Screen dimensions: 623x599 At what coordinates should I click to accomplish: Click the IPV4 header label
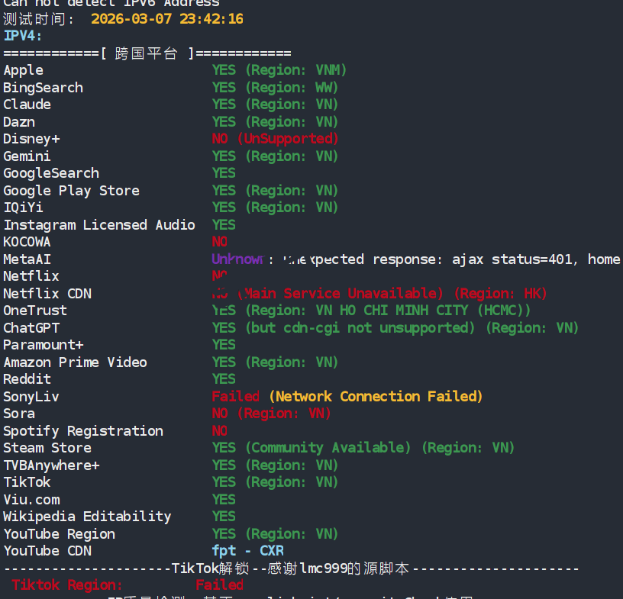(23, 36)
